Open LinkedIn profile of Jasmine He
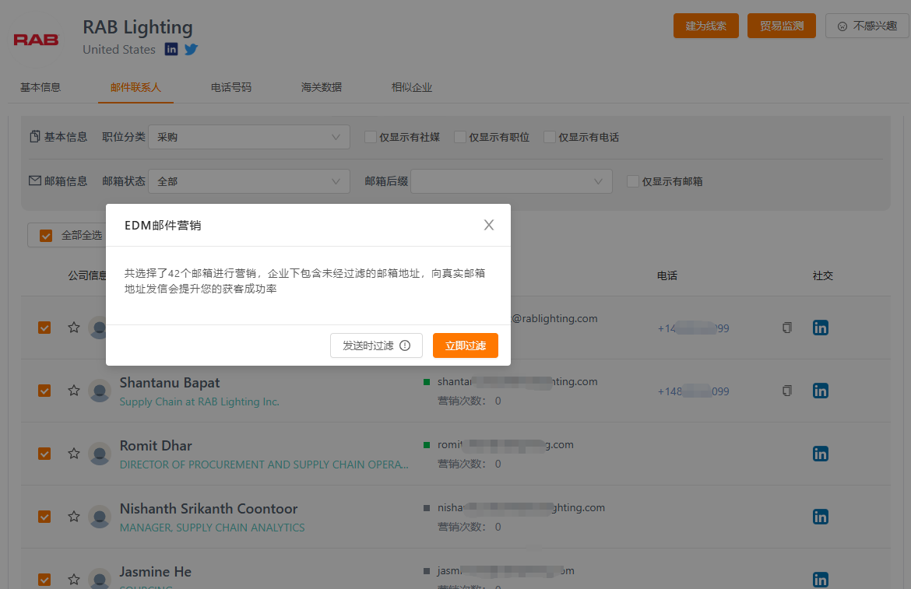Screen dimensions: 911x589 point(821,579)
